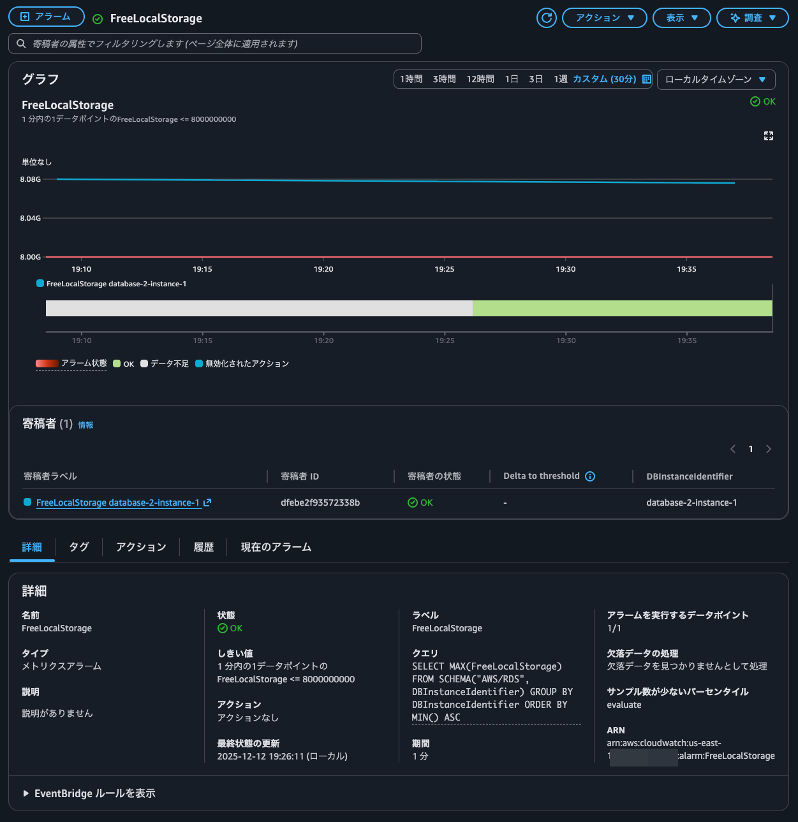This screenshot has height=822, width=798.
Task: Open the custom date range calendar icon
Action: tap(646, 79)
